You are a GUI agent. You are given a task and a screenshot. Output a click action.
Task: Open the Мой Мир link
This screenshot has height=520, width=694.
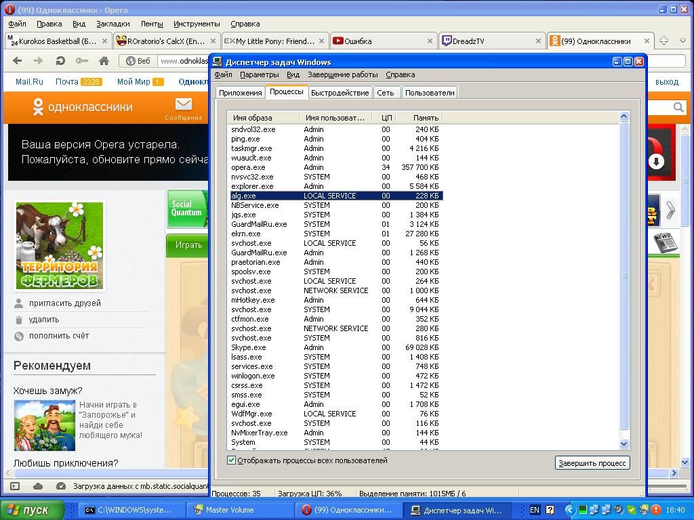[x=134, y=82]
